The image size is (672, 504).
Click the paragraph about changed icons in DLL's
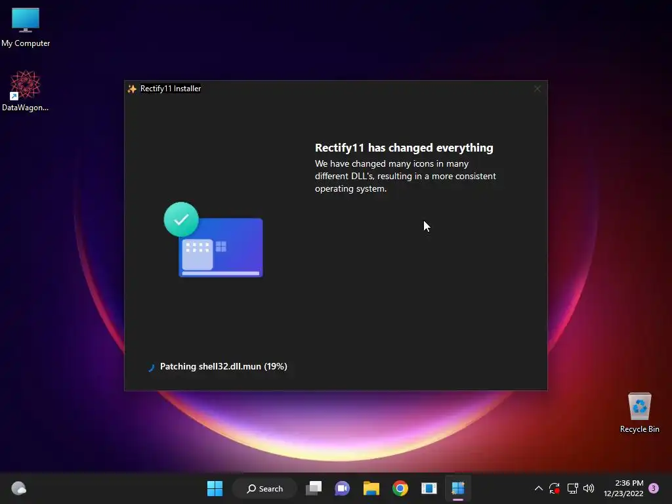tap(406, 176)
